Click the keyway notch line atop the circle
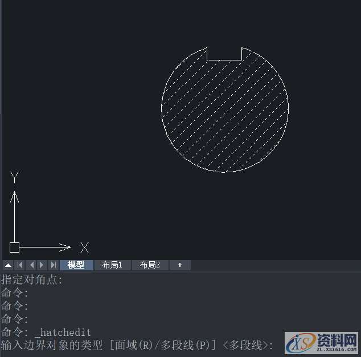Screen dimensions: 361x357 [x=224, y=60]
